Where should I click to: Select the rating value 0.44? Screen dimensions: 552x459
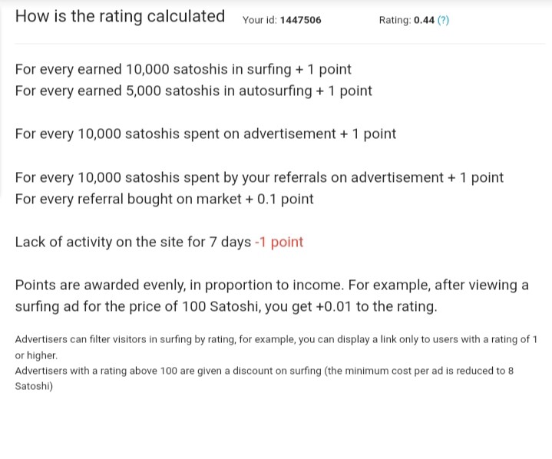tap(424, 20)
